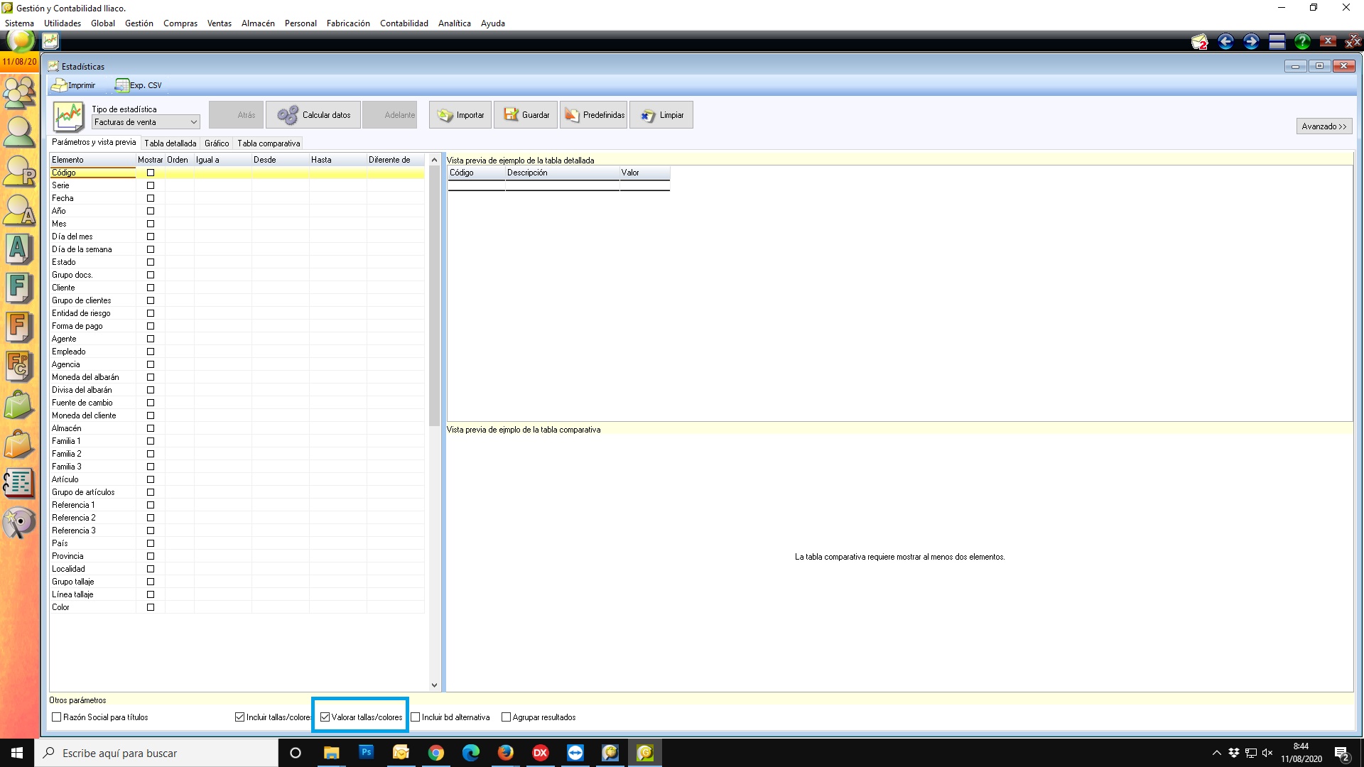
Task: Enable Incluir bd alternativa
Action: pos(416,717)
